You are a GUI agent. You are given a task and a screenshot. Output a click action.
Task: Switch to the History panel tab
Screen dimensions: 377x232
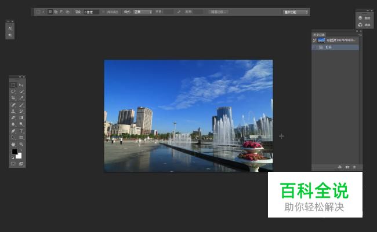tap(319, 35)
